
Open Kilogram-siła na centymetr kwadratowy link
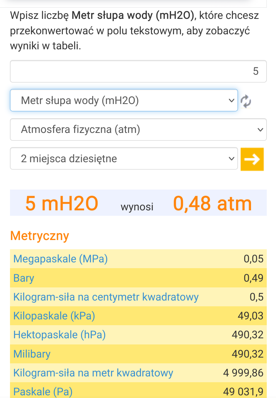pos(106,297)
